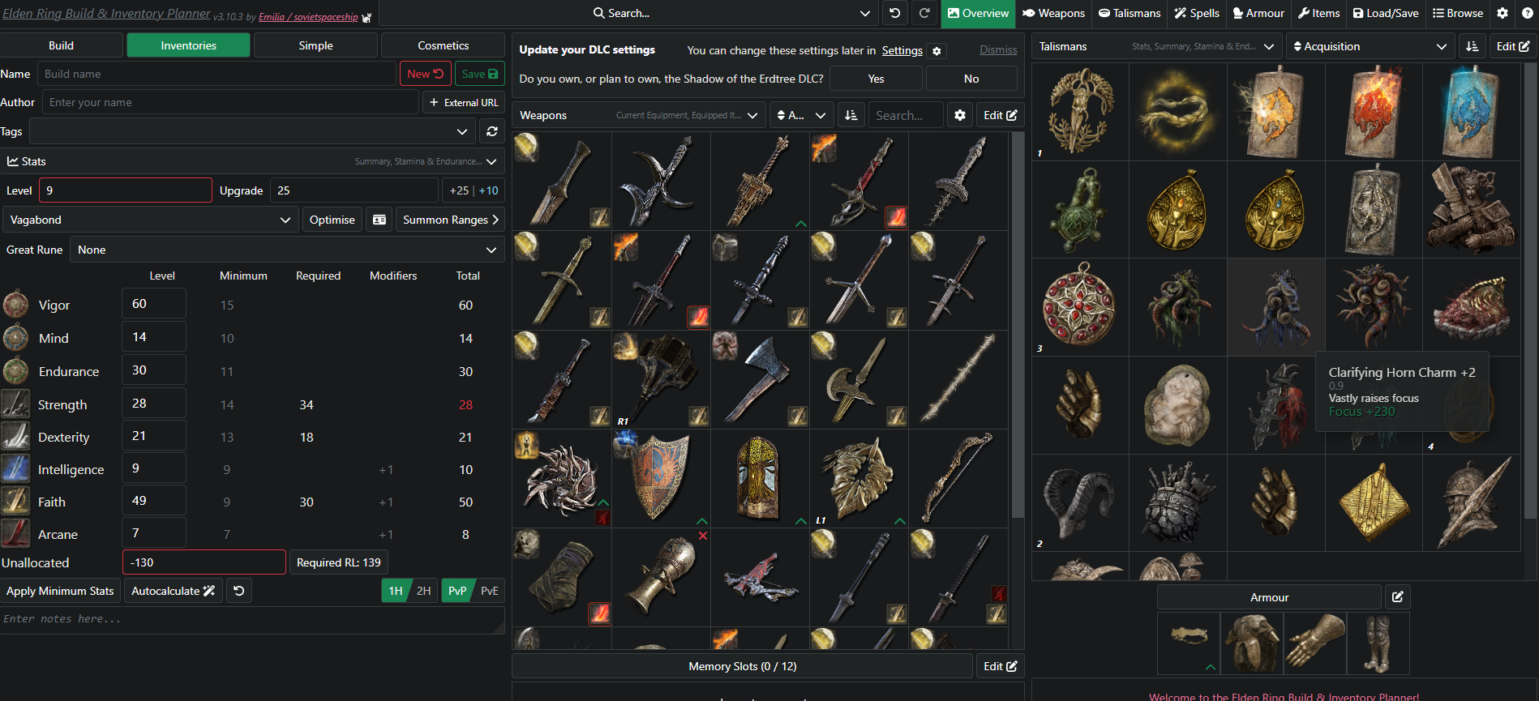Toggle sort direction in the Talismans panel
The image size is (1539, 701).
1472,46
